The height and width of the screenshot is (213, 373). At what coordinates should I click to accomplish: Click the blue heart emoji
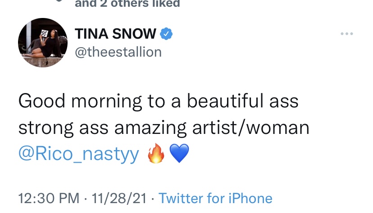click(179, 154)
